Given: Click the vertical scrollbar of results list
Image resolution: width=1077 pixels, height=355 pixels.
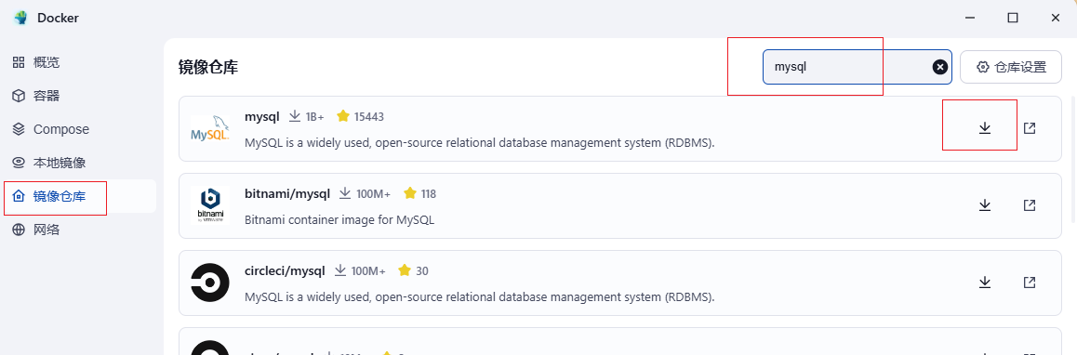Looking at the screenshot, I should (1073, 158).
